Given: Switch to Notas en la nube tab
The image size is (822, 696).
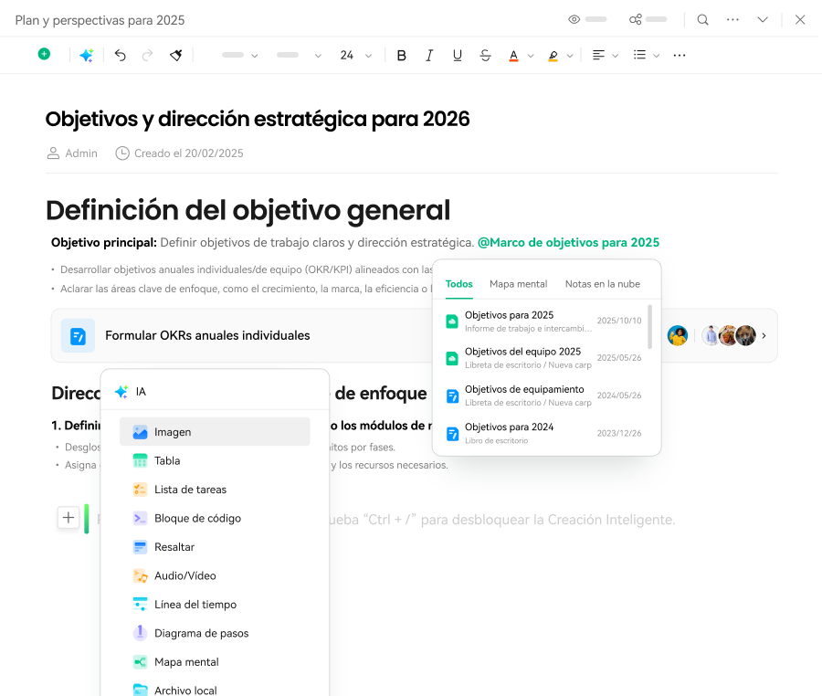Looking at the screenshot, I should pos(602,284).
